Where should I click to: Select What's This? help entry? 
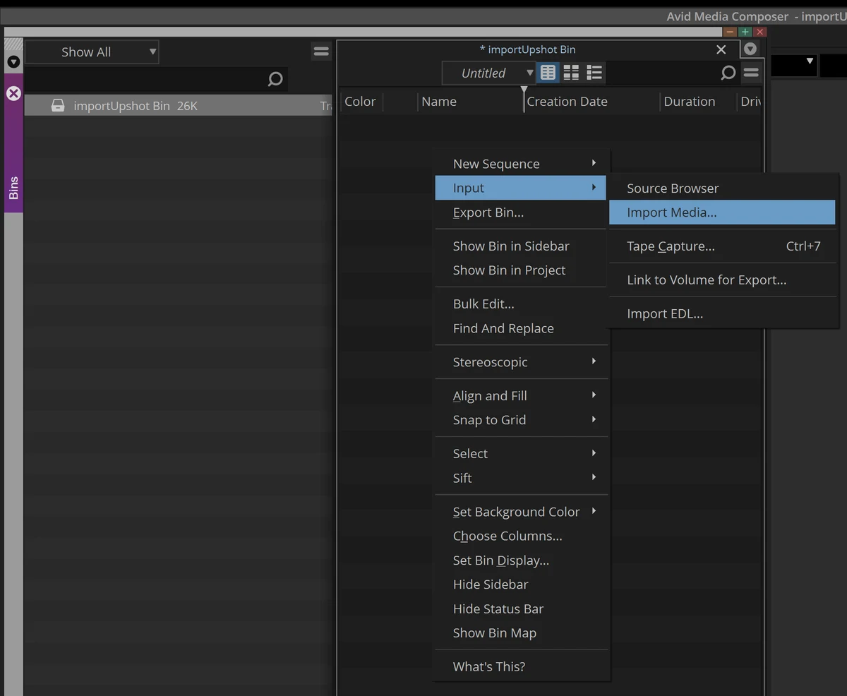click(x=521, y=667)
